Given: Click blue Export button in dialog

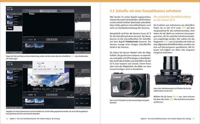Looking at the screenshot, I should pos(62,73).
